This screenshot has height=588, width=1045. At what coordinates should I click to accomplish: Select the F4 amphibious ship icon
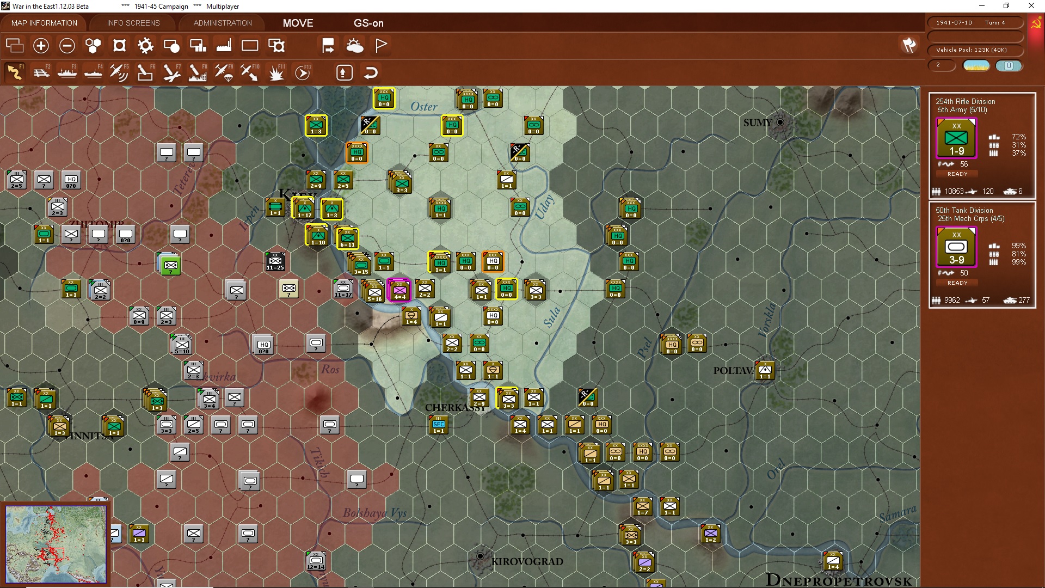coord(93,72)
